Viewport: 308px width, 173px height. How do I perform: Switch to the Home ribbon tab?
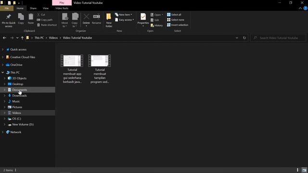tap(20, 8)
